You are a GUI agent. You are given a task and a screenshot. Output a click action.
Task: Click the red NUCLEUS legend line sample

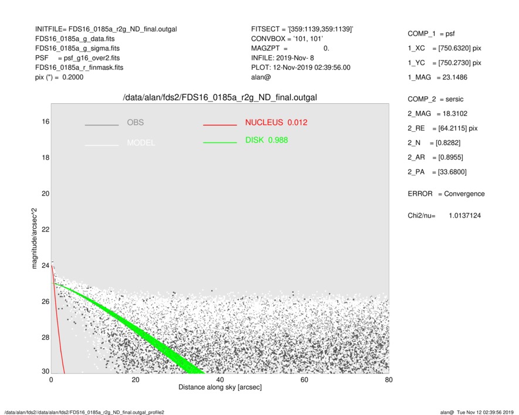220,125
